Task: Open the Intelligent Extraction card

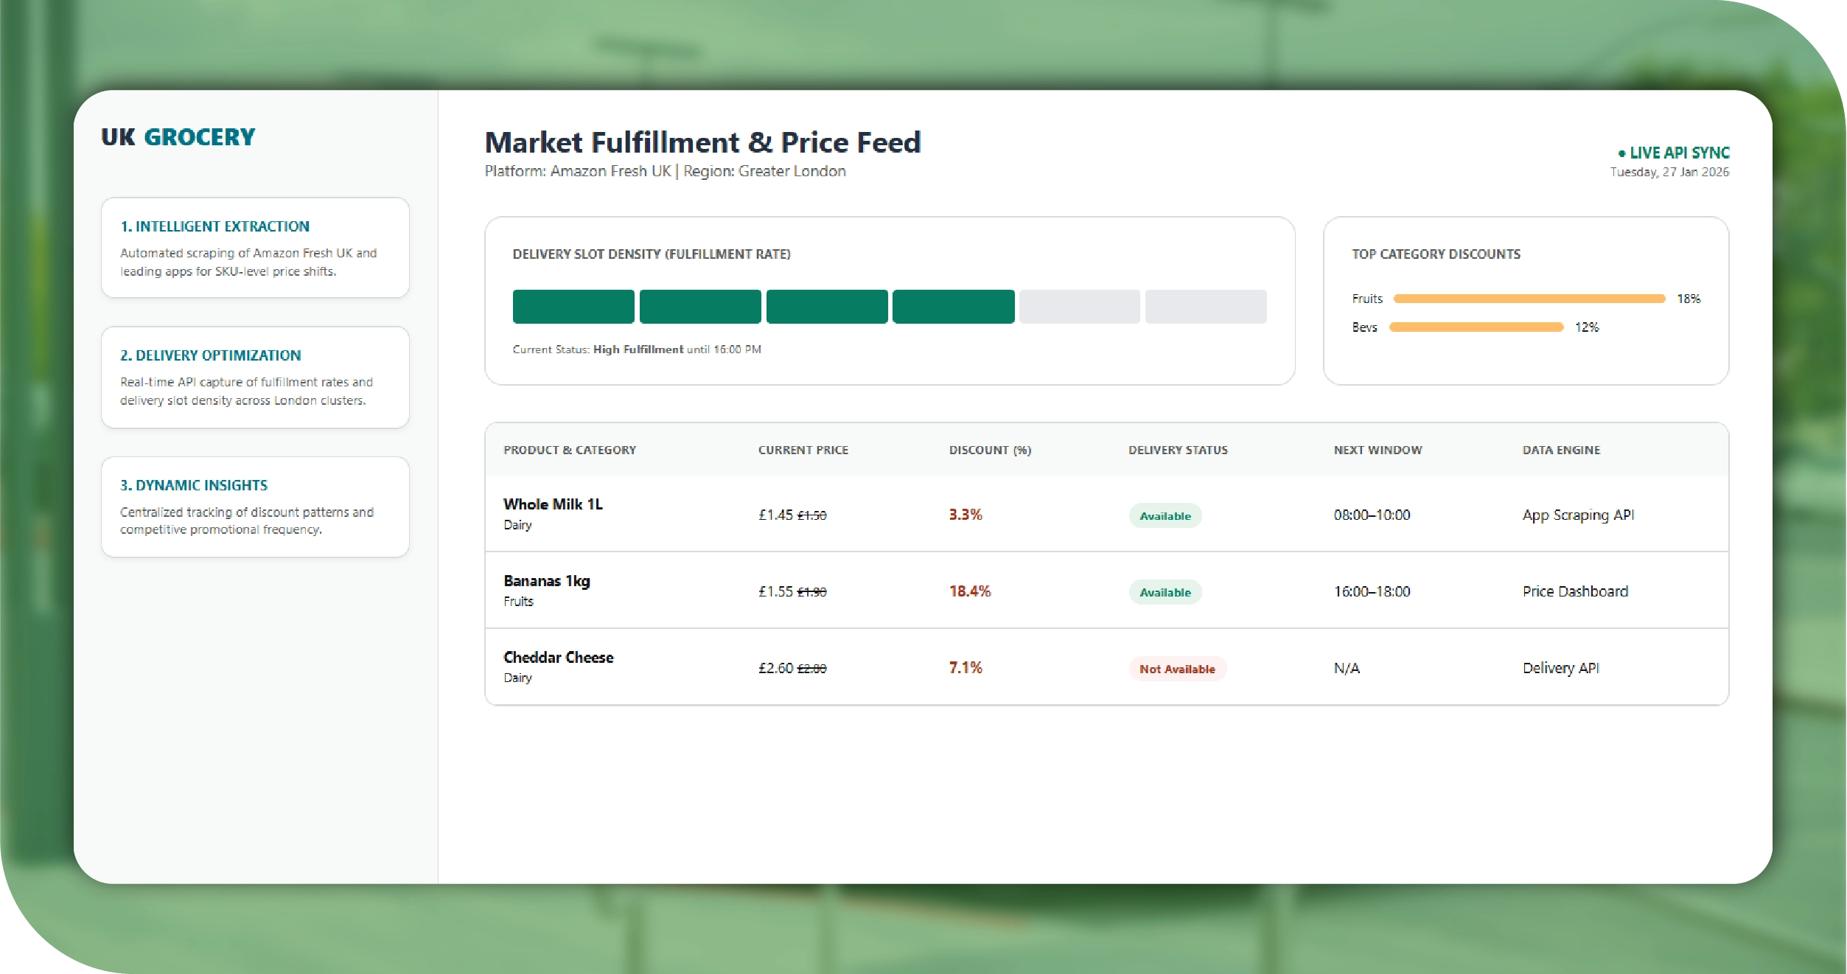Action: point(255,248)
